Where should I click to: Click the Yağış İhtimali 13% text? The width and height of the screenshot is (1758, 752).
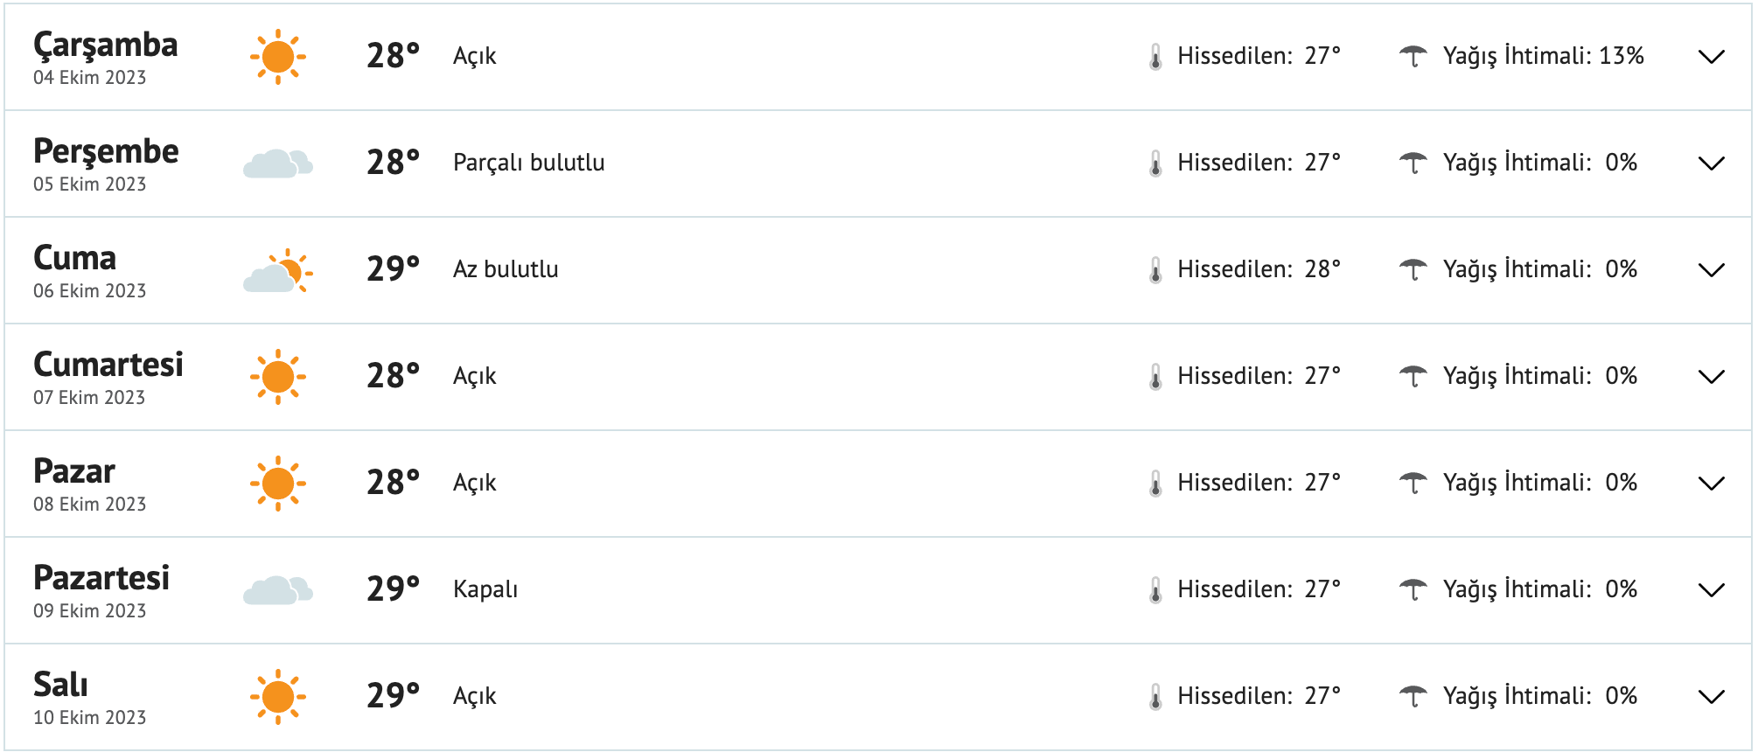pos(1542,55)
